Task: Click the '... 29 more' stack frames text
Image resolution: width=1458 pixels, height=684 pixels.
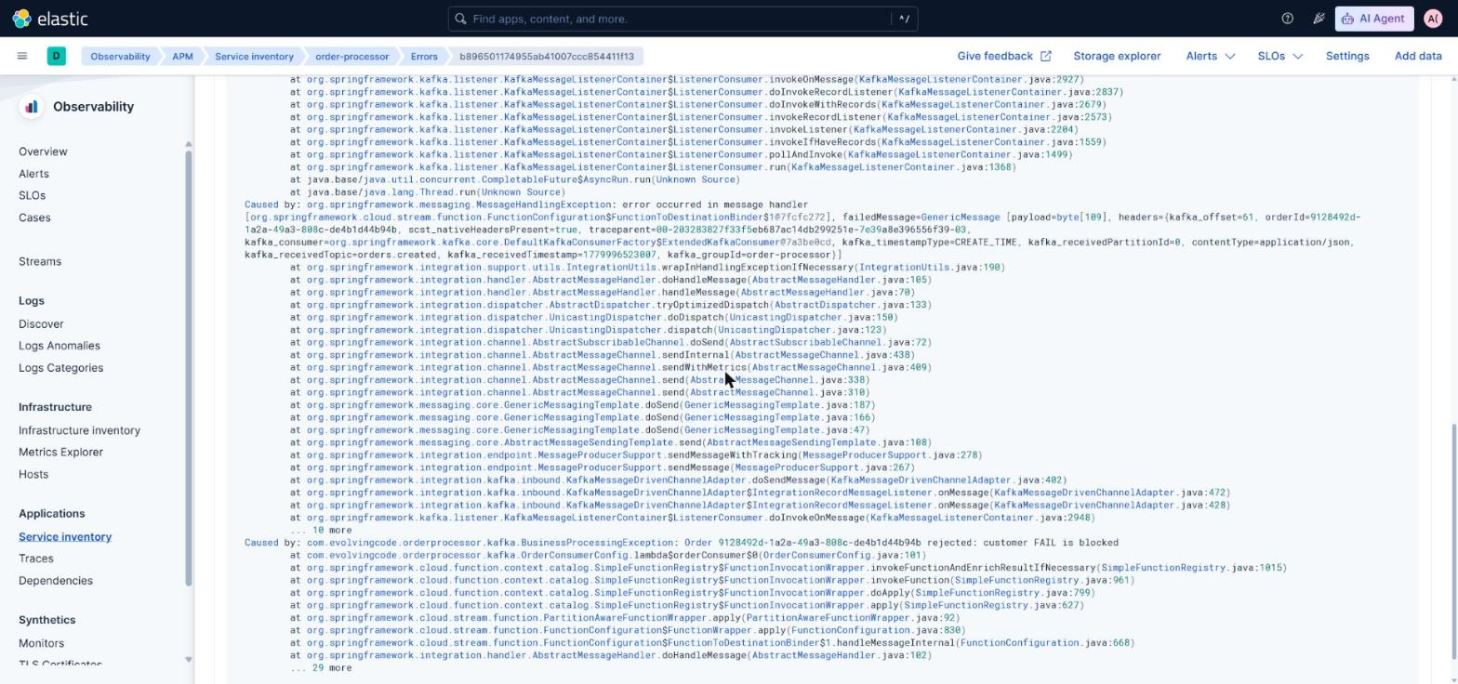Action: [x=321, y=667]
